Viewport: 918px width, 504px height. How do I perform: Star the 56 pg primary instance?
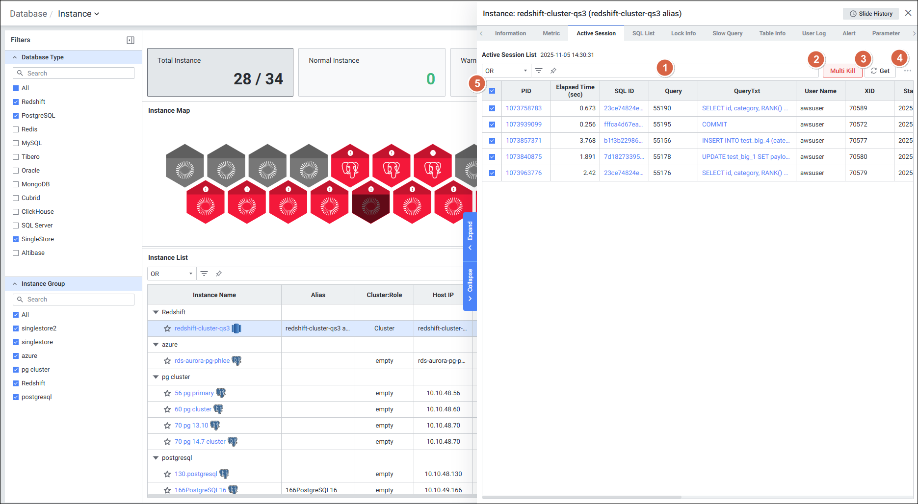167,393
